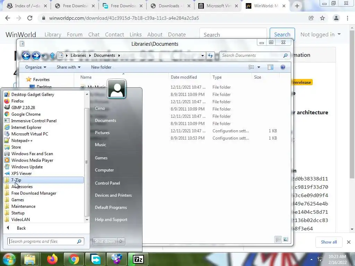The width and height of the screenshot is (355, 266).
Task: Launch XPS Viewer from Start menu
Action: (21, 173)
